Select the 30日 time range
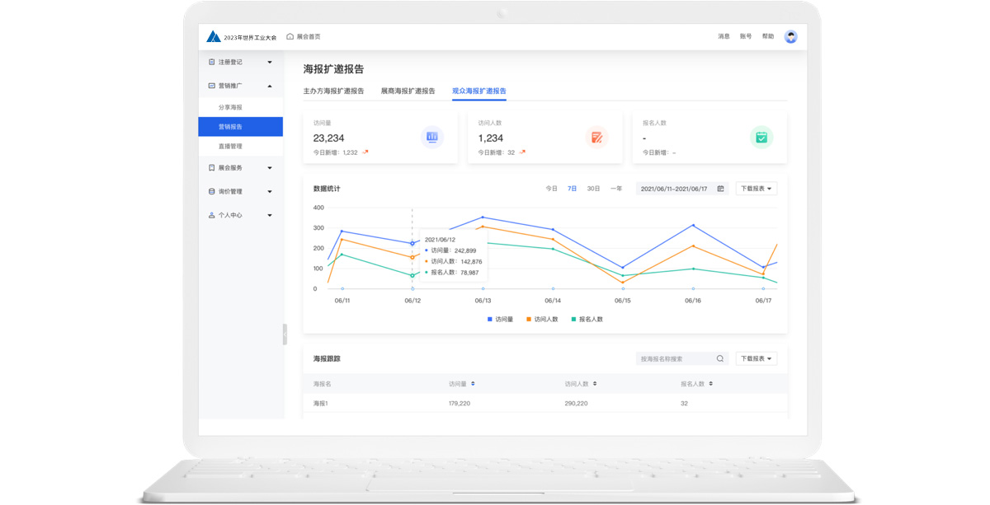990x505 pixels. pyautogui.click(x=593, y=189)
